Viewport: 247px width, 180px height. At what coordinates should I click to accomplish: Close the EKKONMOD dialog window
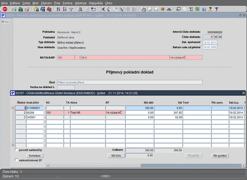click(244, 93)
